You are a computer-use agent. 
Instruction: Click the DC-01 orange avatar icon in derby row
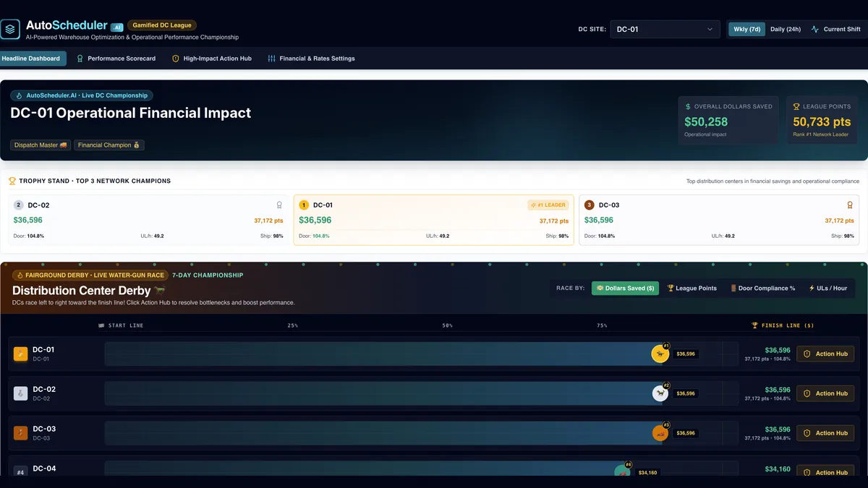pos(21,354)
